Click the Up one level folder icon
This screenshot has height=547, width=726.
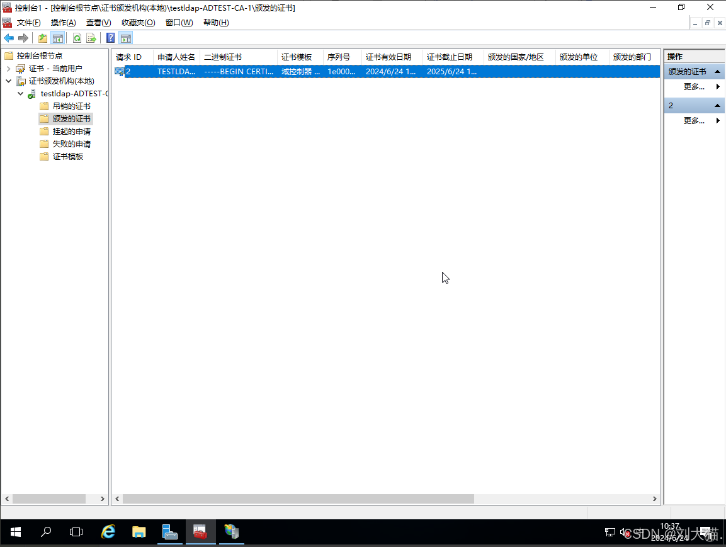coord(43,38)
